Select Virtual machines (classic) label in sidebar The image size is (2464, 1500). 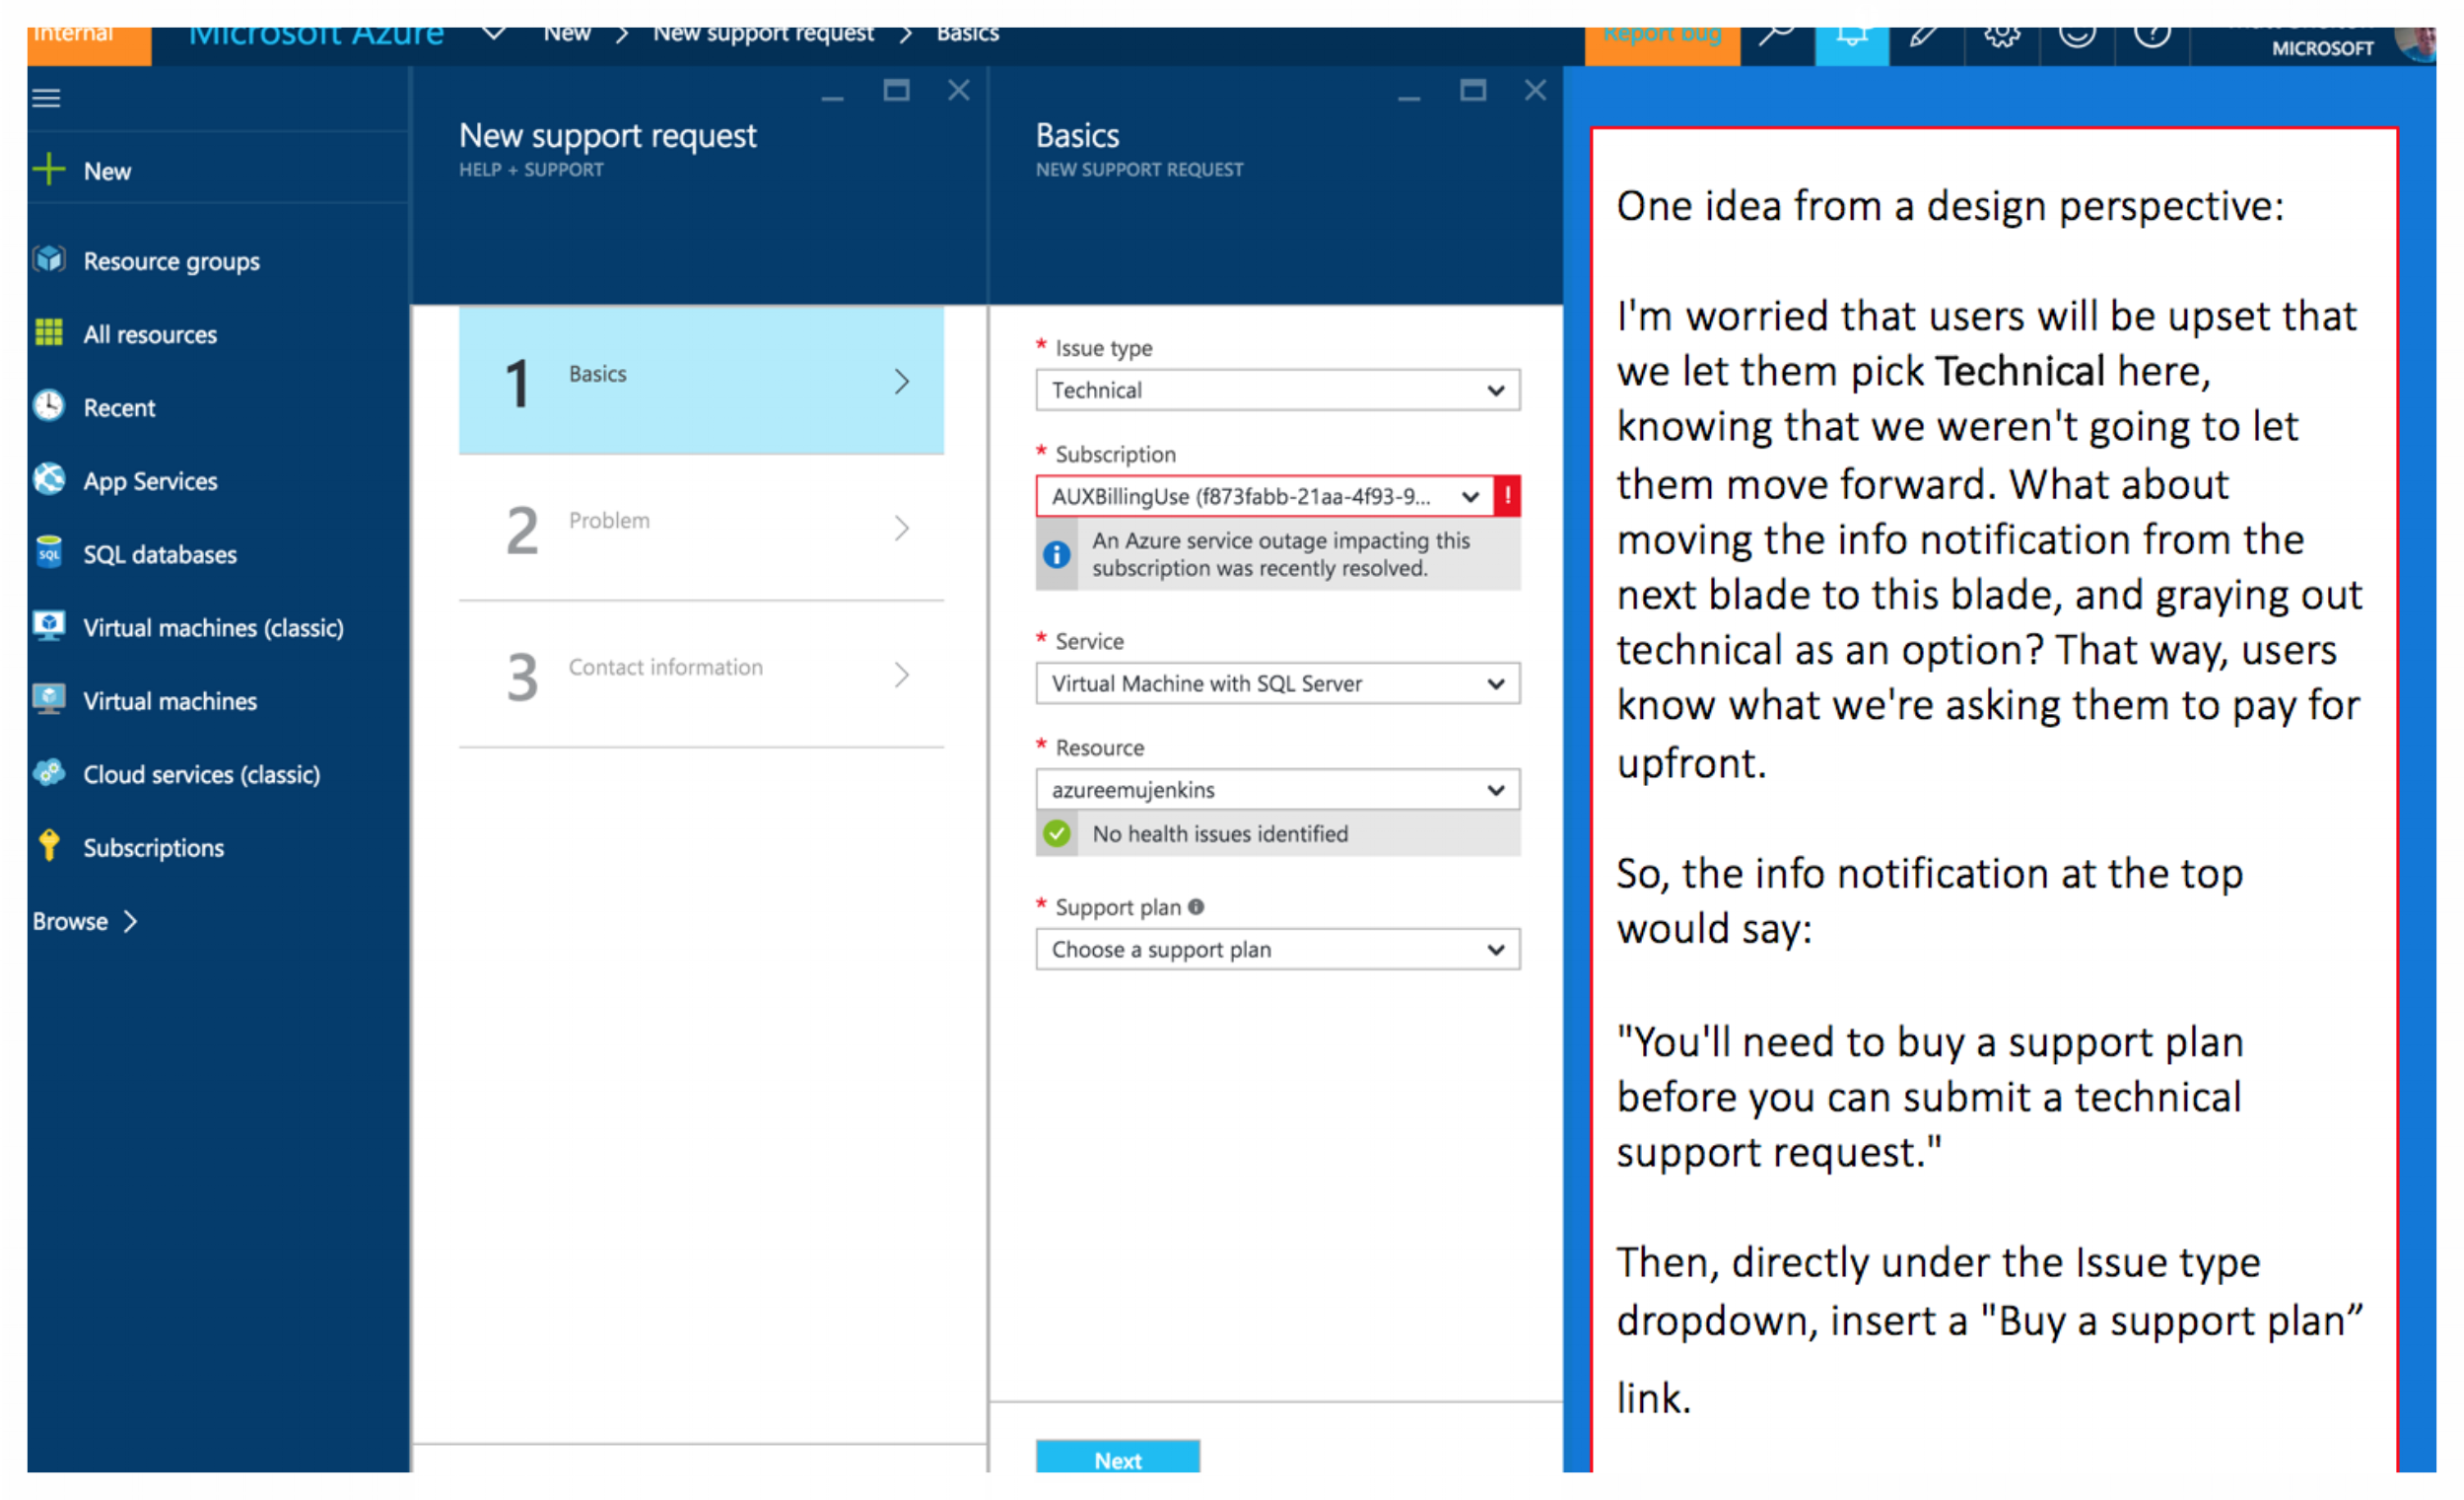pos(213,627)
